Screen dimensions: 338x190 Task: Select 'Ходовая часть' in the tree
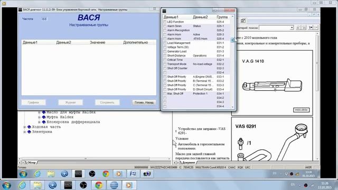[x=46, y=127]
